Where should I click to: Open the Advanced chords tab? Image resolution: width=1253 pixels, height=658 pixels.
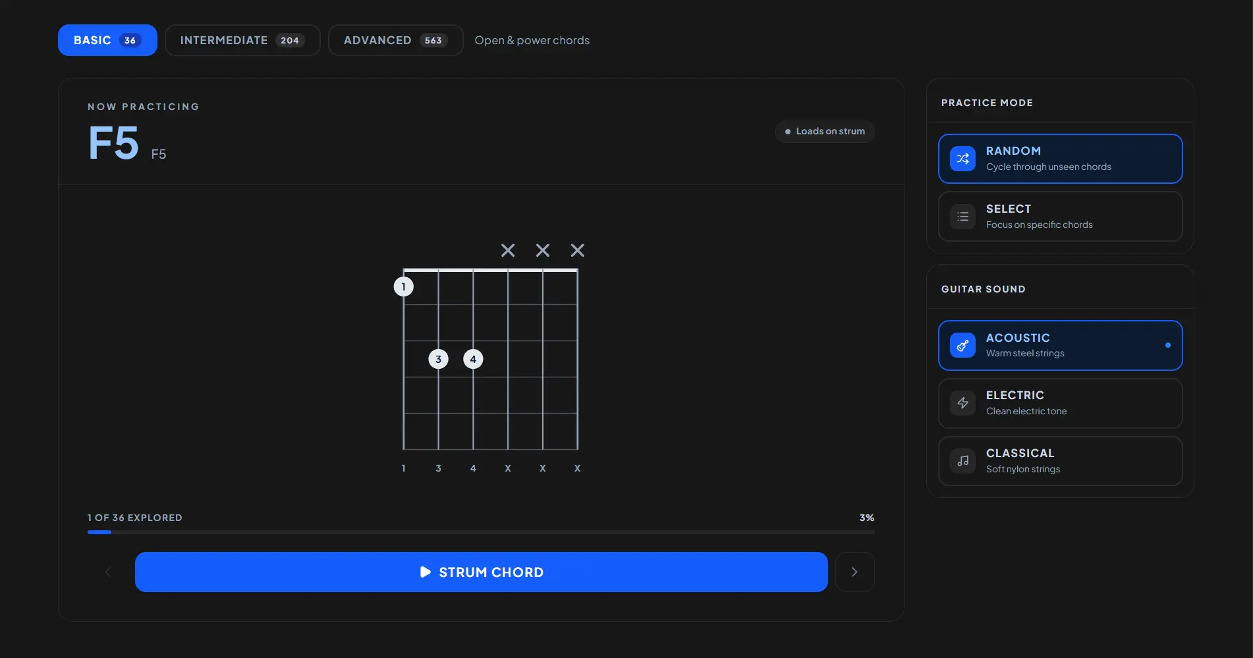[395, 40]
